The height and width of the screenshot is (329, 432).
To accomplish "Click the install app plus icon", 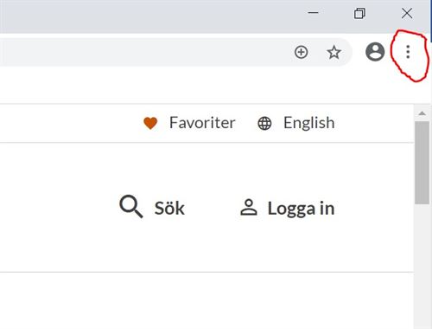I will [301, 52].
